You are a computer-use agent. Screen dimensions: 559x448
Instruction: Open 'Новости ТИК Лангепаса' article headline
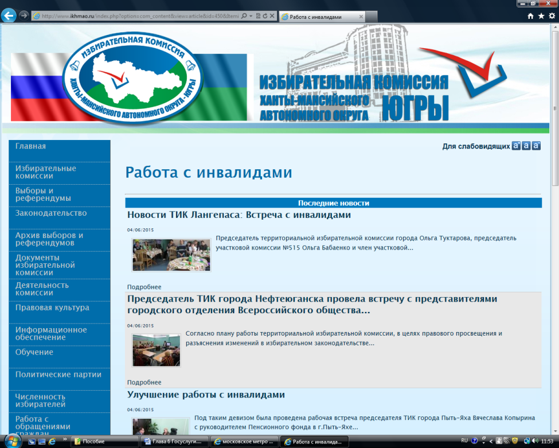(x=239, y=215)
